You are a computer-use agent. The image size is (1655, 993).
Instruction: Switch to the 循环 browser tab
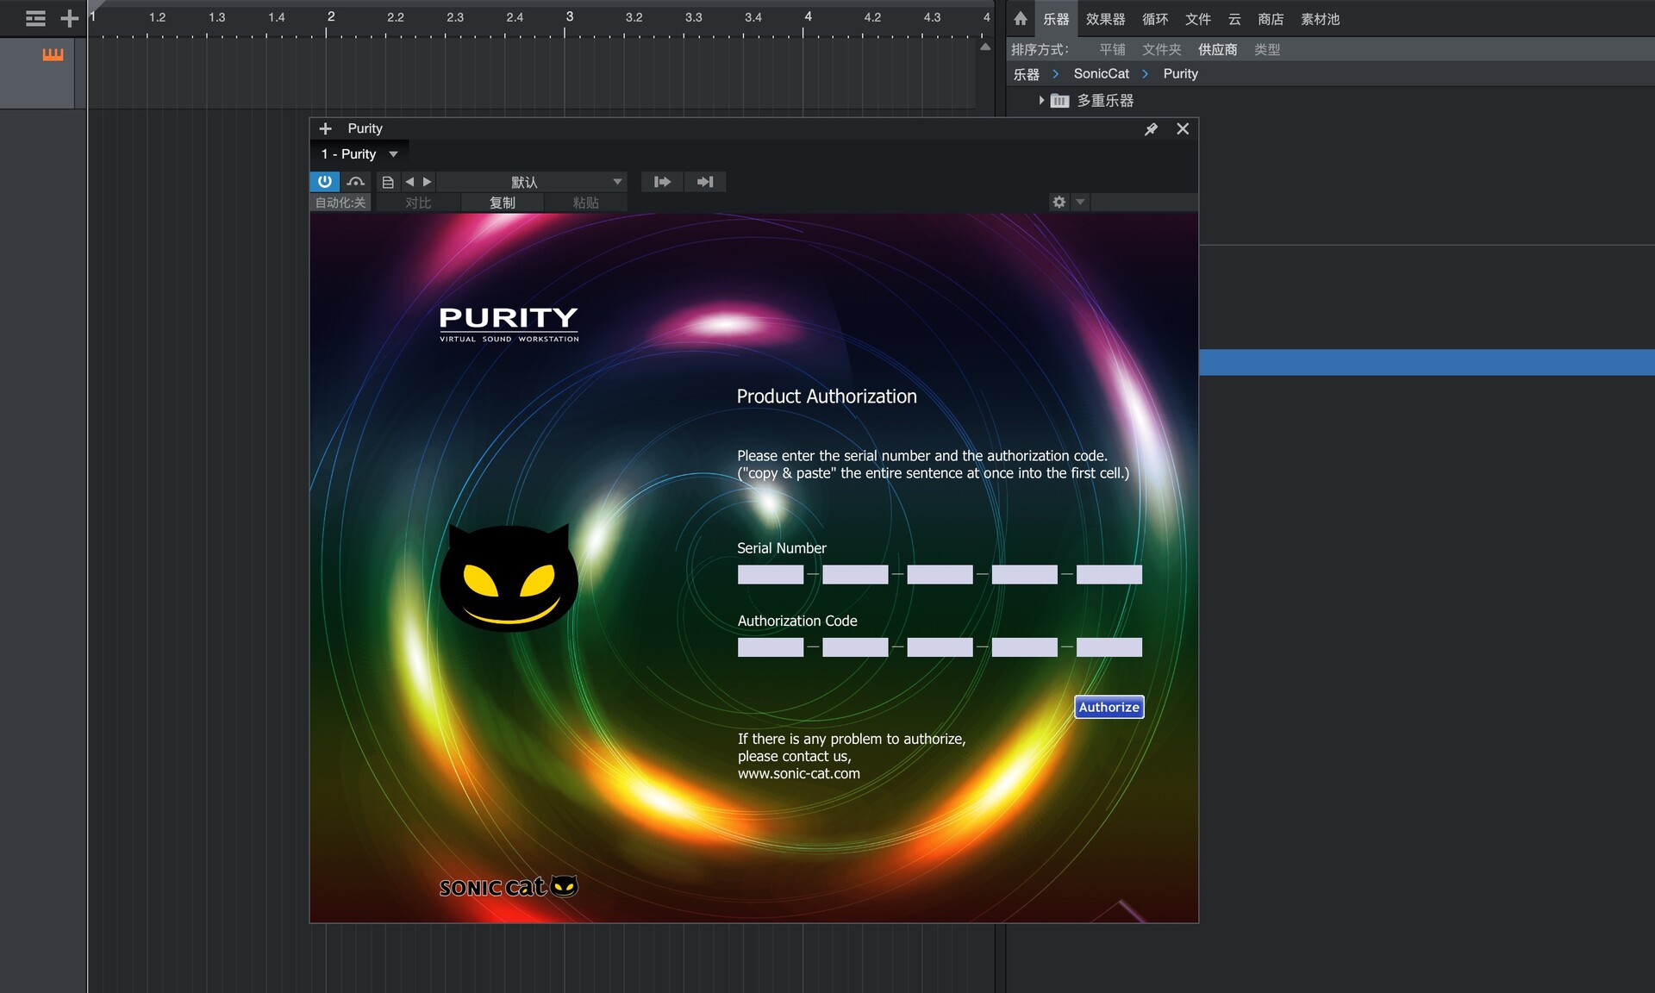1155,19
